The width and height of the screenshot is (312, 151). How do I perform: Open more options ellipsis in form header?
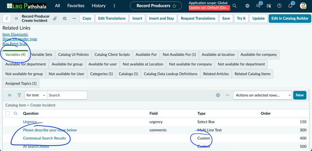coord(74,18)
